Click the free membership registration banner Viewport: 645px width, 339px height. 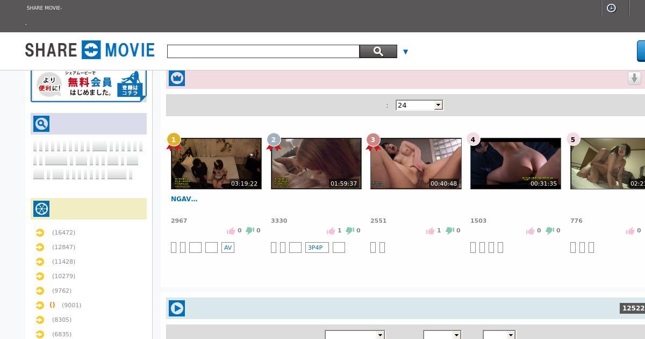point(89,85)
